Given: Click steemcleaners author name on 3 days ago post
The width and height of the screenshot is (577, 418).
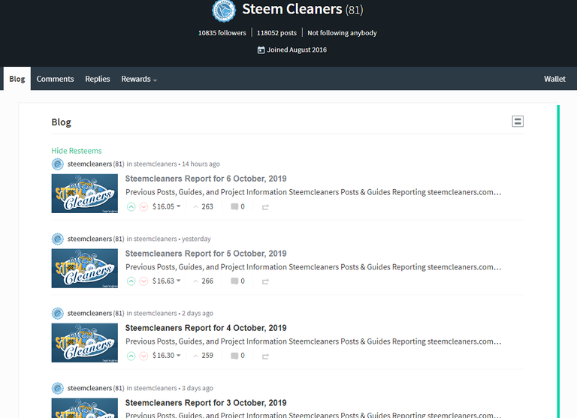Looking at the screenshot, I should click(89, 388).
